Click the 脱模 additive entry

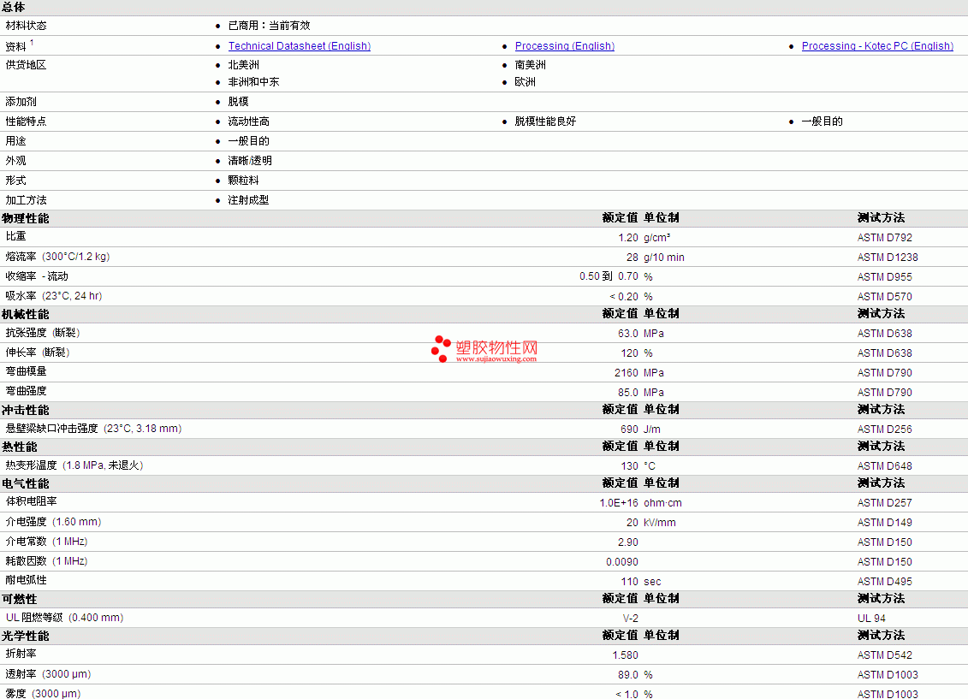click(238, 101)
